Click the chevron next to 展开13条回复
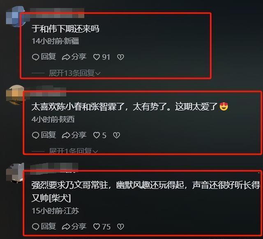Screen dimensions: 263x239 pos(98,74)
